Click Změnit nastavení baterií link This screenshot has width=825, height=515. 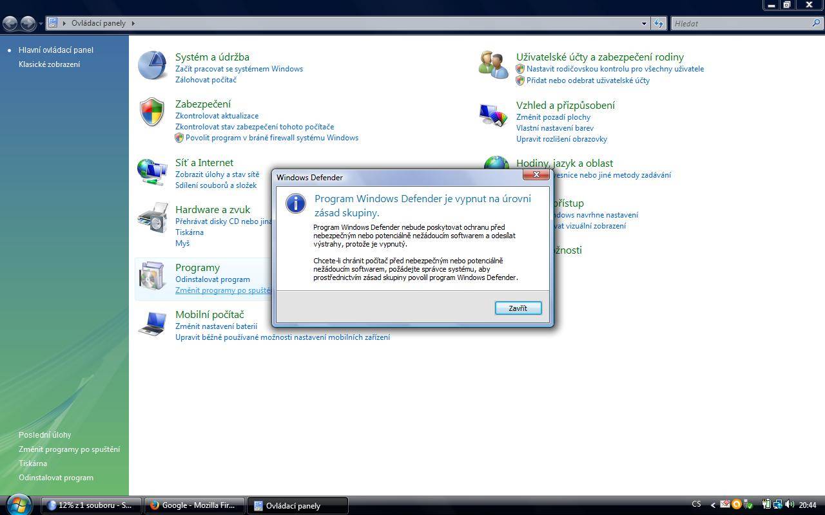pyautogui.click(x=216, y=326)
